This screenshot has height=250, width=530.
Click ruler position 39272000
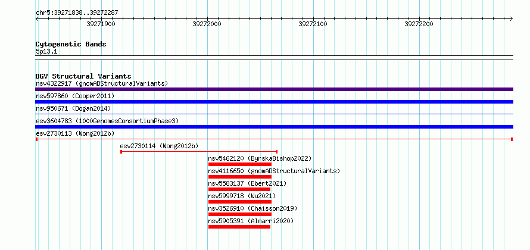click(x=207, y=24)
